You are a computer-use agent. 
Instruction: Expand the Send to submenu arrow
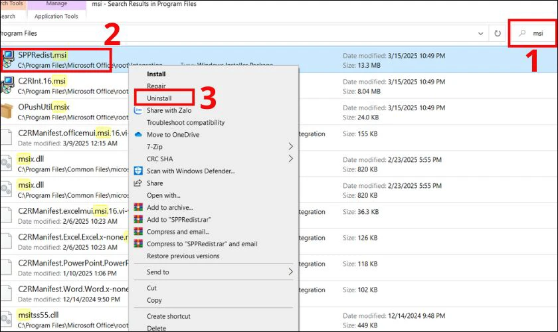(291, 272)
